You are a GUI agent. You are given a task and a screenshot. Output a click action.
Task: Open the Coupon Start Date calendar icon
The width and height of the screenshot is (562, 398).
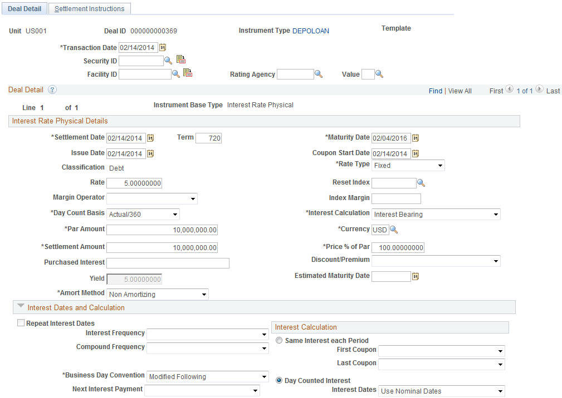pos(415,153)
